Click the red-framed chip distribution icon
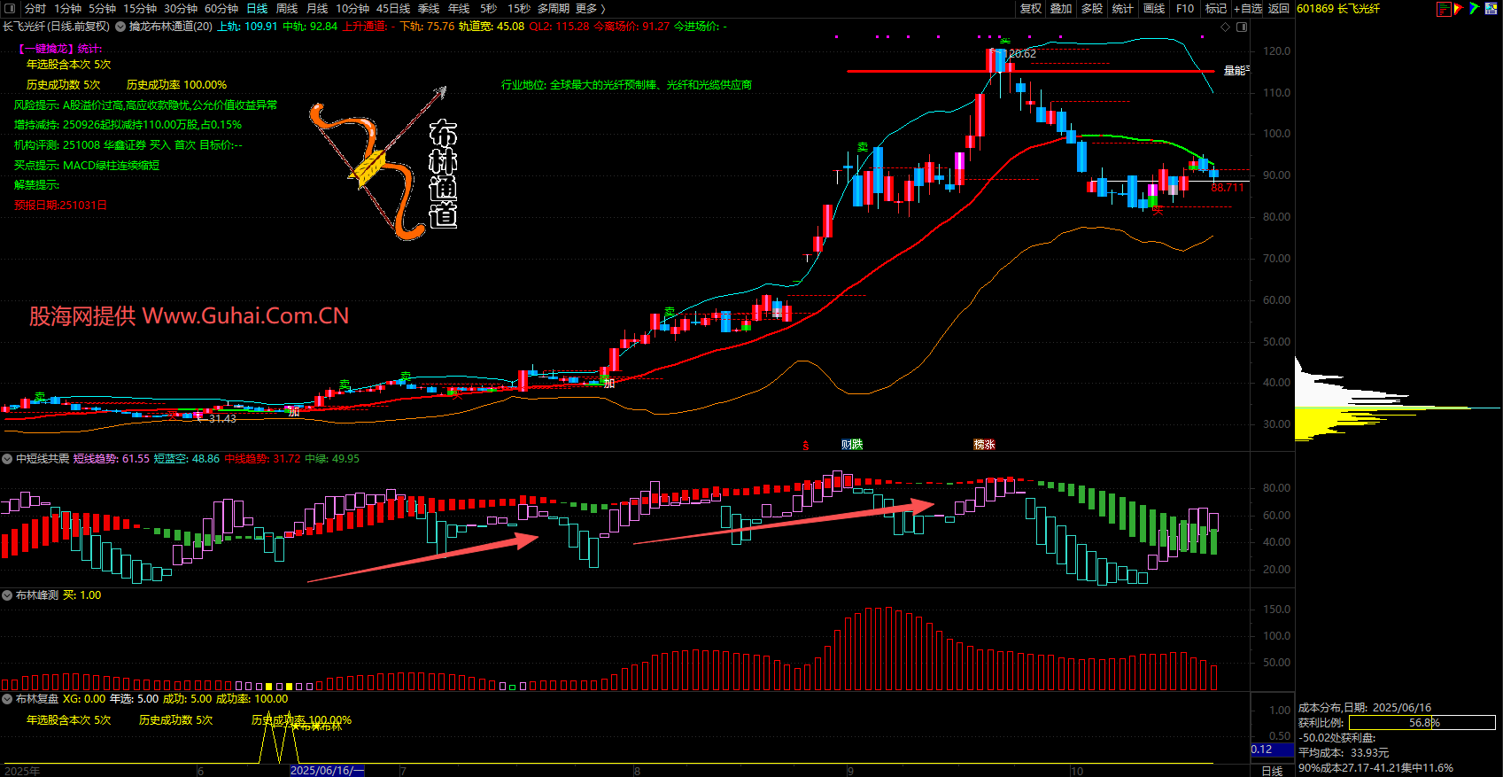 (x=1444, y=9)
